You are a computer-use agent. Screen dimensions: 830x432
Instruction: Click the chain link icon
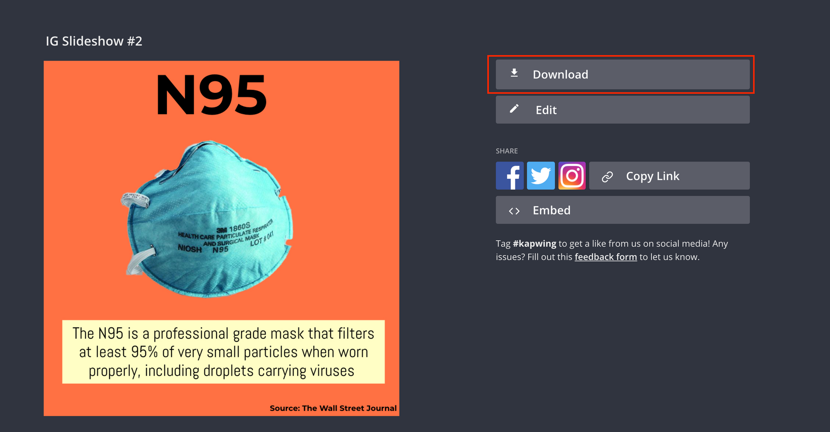(607, 177)
